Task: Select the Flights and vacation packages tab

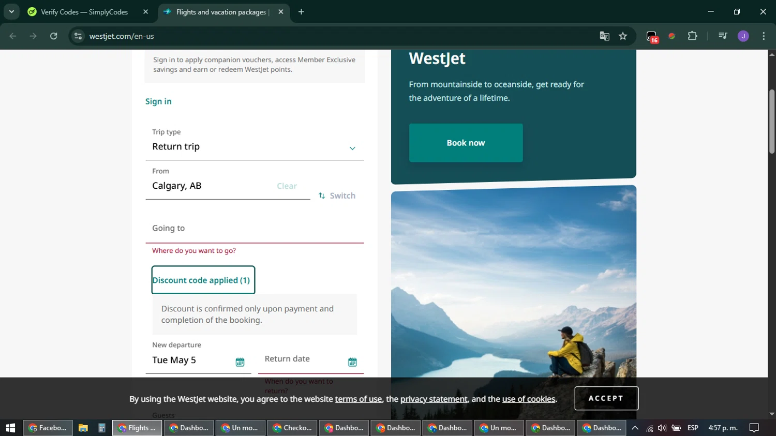Action: (x=224, y=12)
